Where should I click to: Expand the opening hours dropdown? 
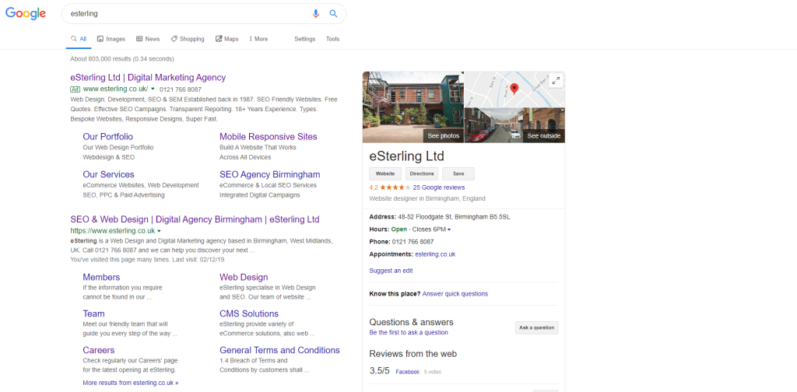click(449, 230)
